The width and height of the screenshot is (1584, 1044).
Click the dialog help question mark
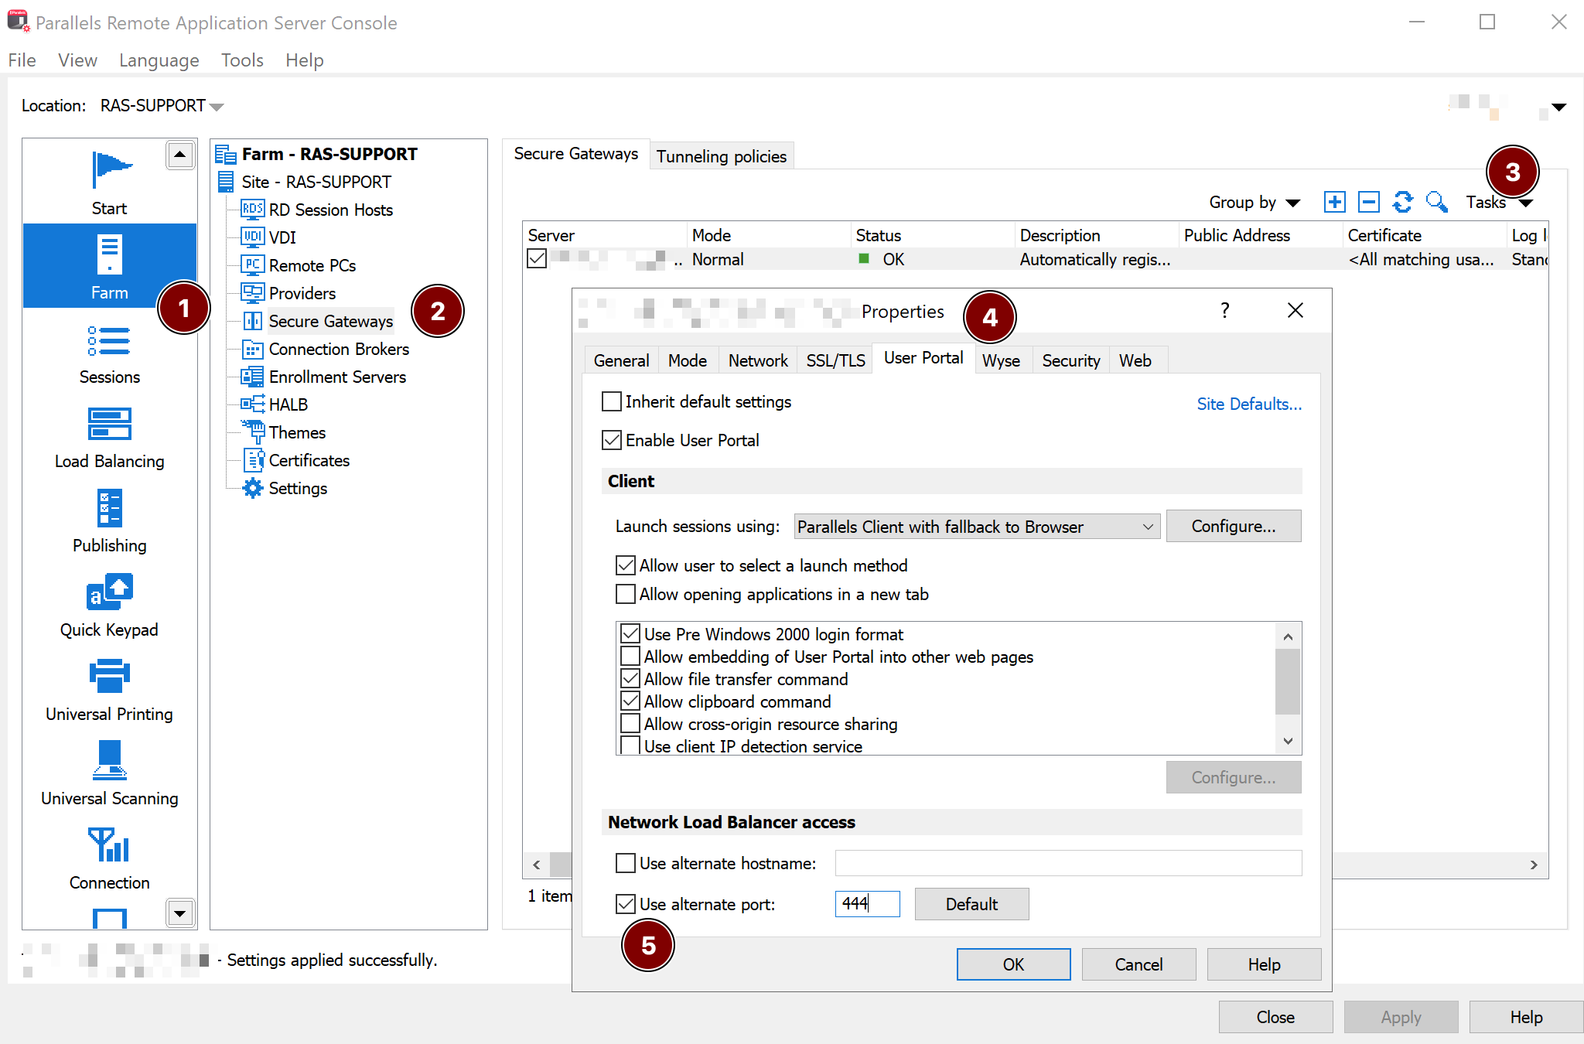[x=1224, y=310]
